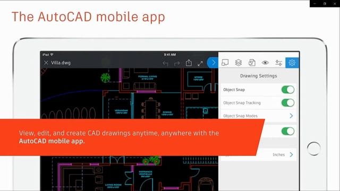Toggle Object Snap Tracking switch
Viewport: 340px width, 191px height.
[x=288, y=103]
